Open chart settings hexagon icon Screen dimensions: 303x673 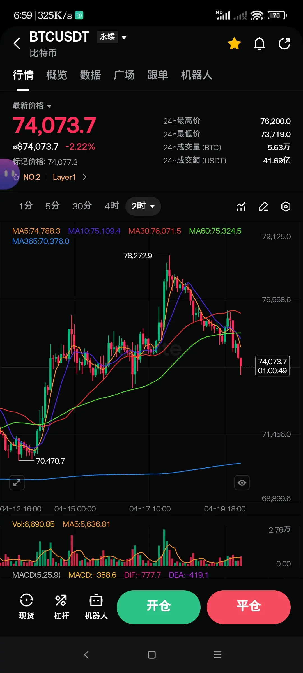click(x=286, y=206)
